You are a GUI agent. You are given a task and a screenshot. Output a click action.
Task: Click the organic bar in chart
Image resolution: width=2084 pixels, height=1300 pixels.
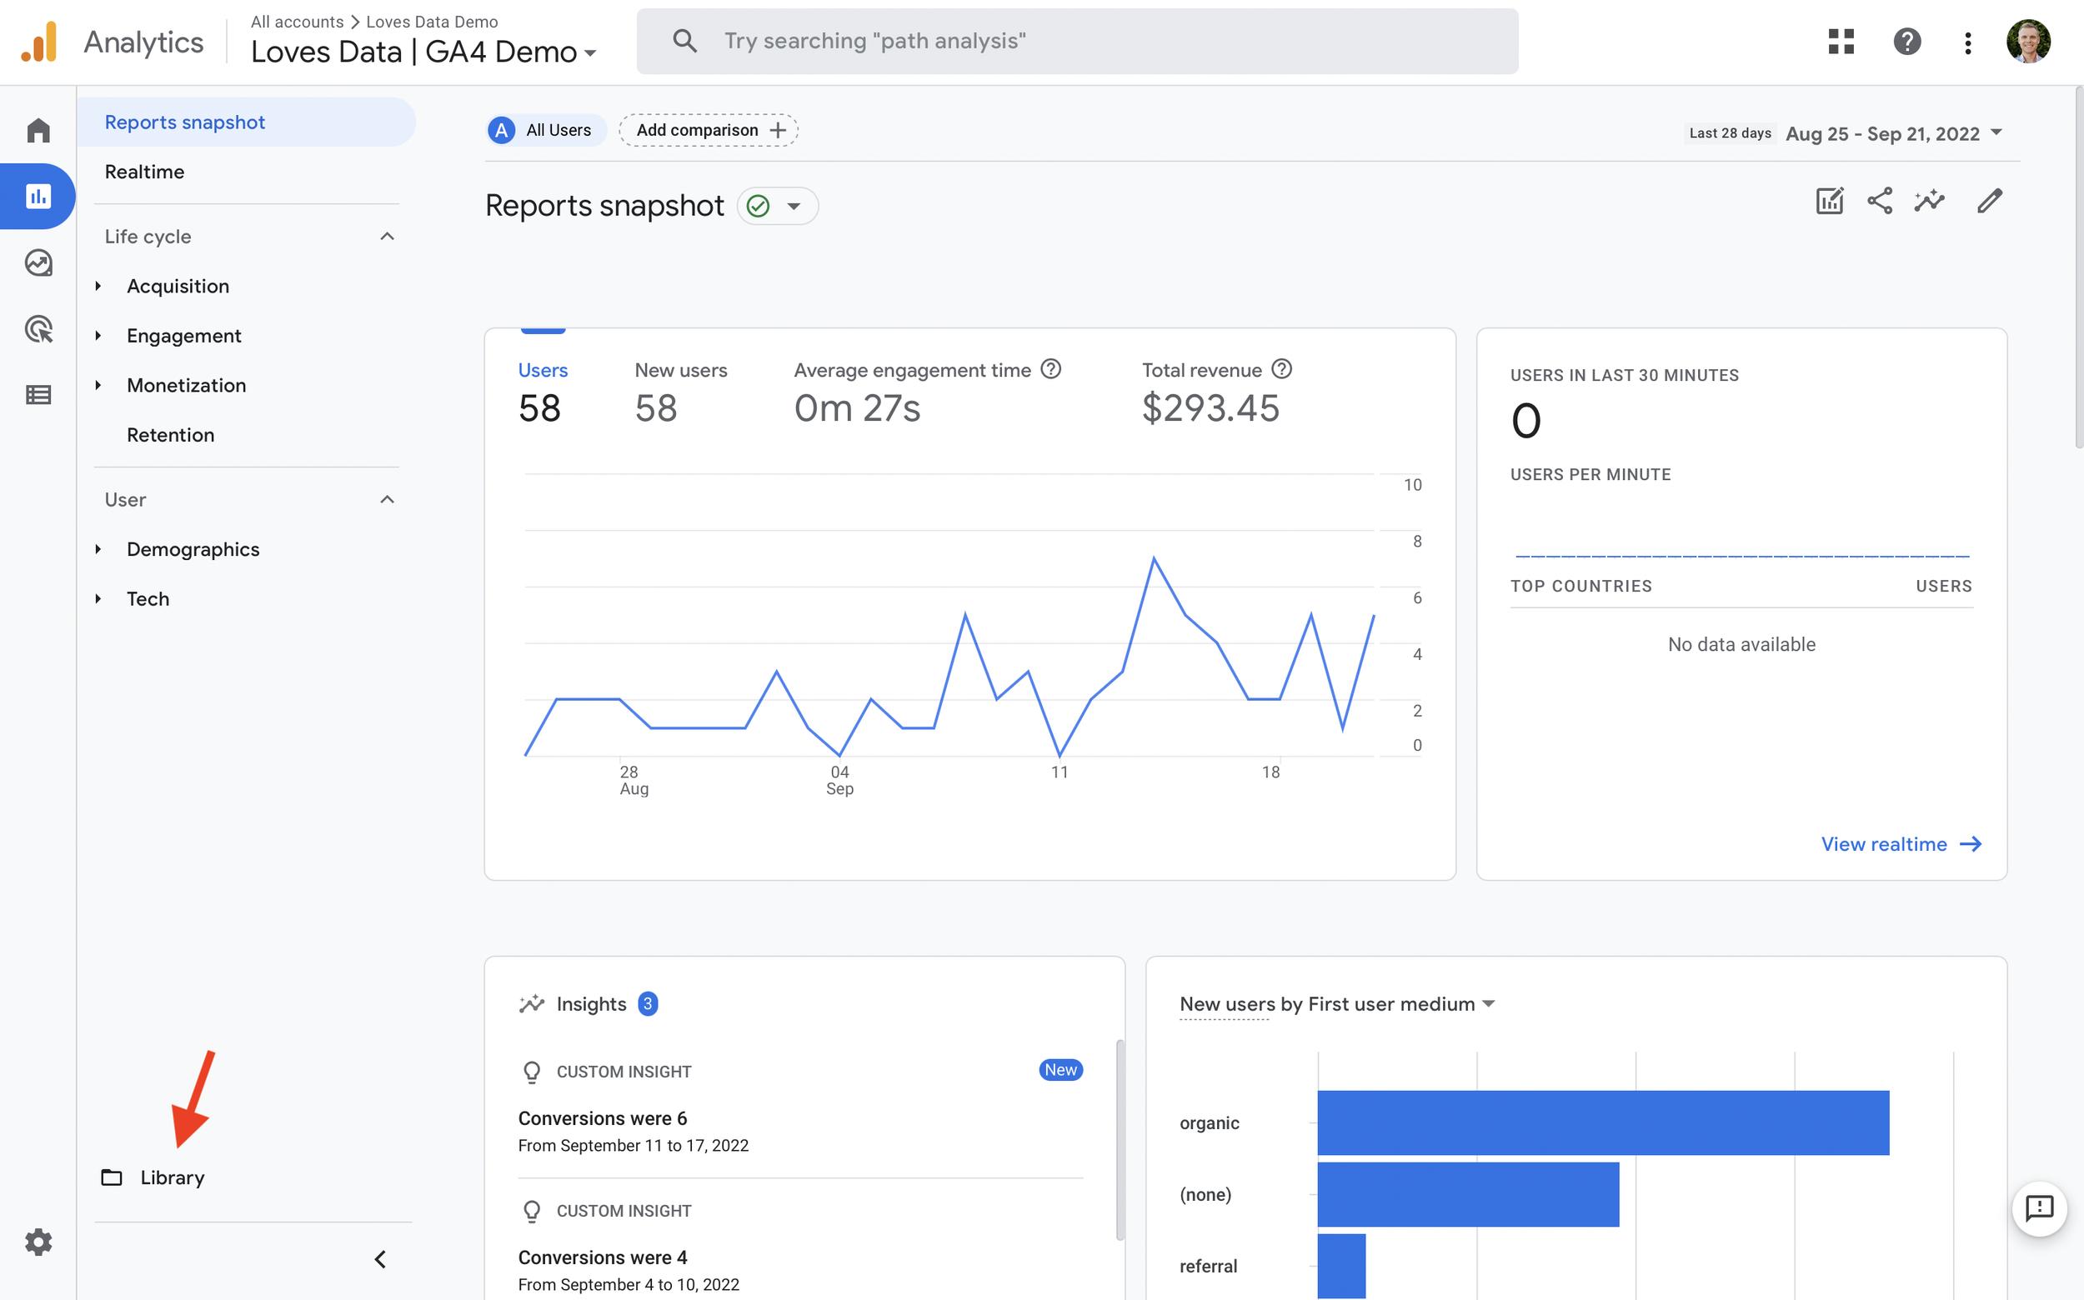1602,1122
